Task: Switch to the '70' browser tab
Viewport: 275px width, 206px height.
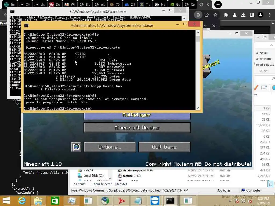Action: [115, 5]
